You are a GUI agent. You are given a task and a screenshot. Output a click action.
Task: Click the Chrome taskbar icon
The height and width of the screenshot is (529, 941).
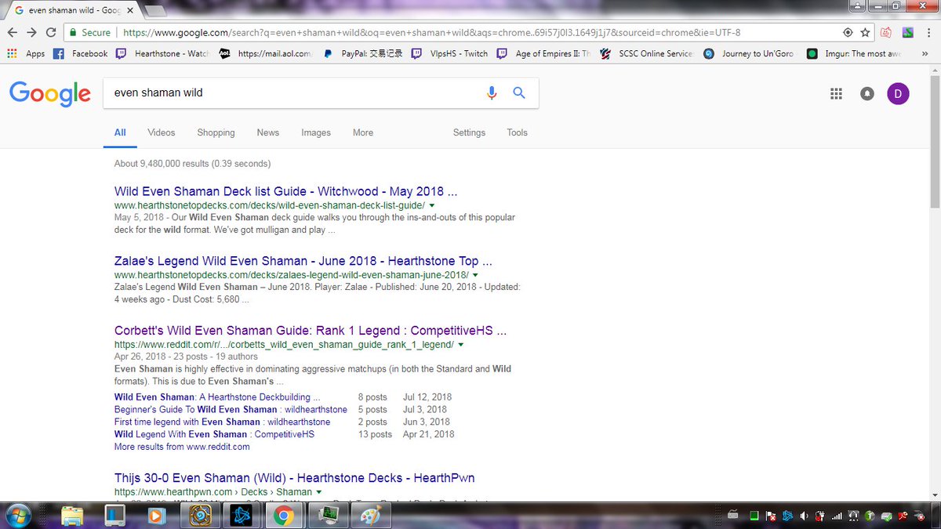283,515
